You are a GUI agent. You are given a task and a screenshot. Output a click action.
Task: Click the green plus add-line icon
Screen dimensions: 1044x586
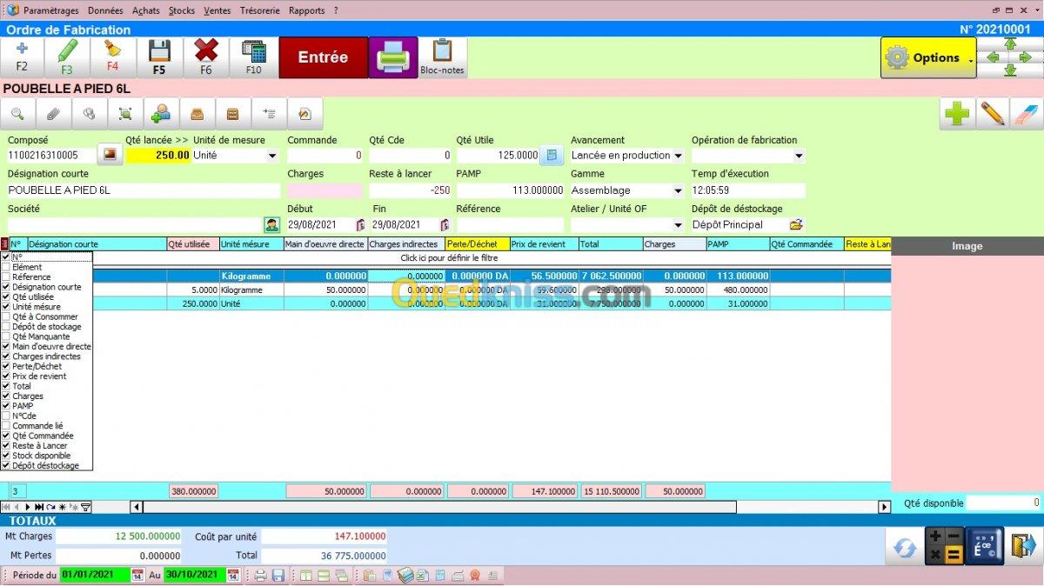pos(957,114)
